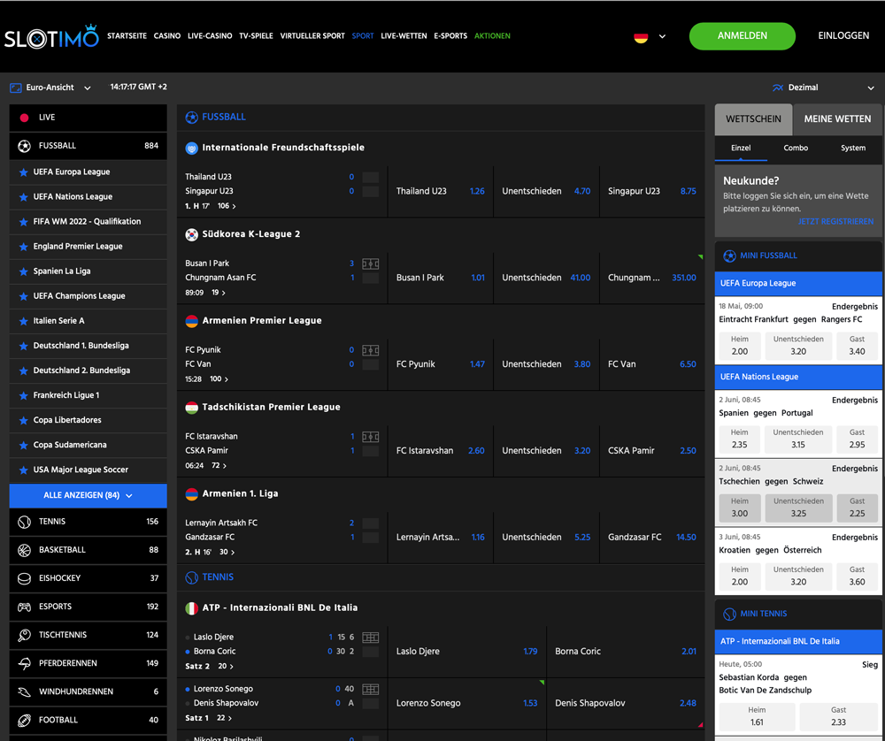Select Thailand U23 odds 1.26
The width and height of the screenshot is (885, 741).
(440, 191)
